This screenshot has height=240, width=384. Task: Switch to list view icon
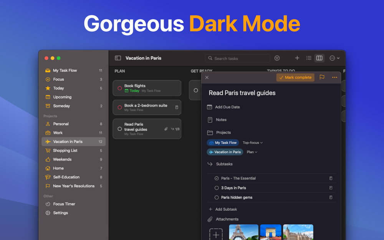click(309, 58)
